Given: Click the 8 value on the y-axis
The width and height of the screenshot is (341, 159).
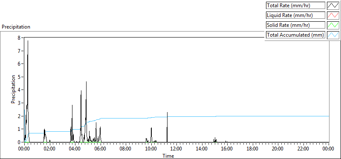Looking at the screenshot, I should pyautogui.click(x=19, y=38).
